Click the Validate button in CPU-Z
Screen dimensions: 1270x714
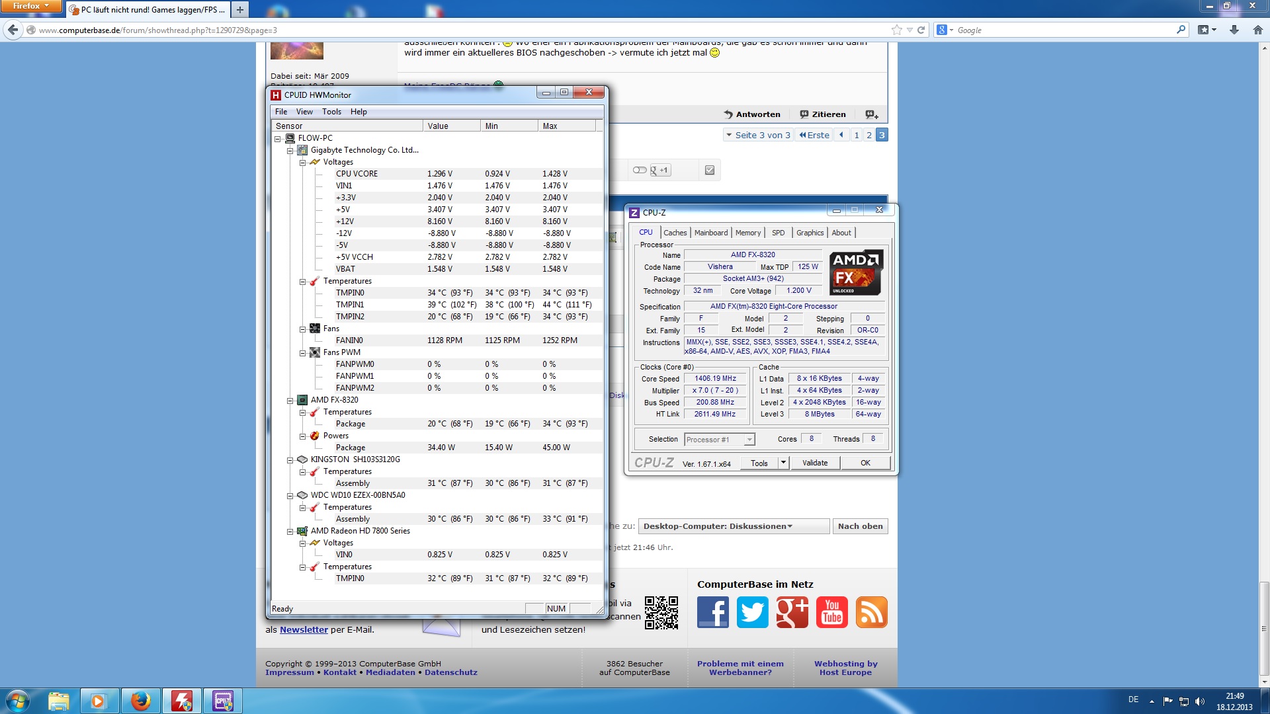pyautogui.click(x=814, y=463)
